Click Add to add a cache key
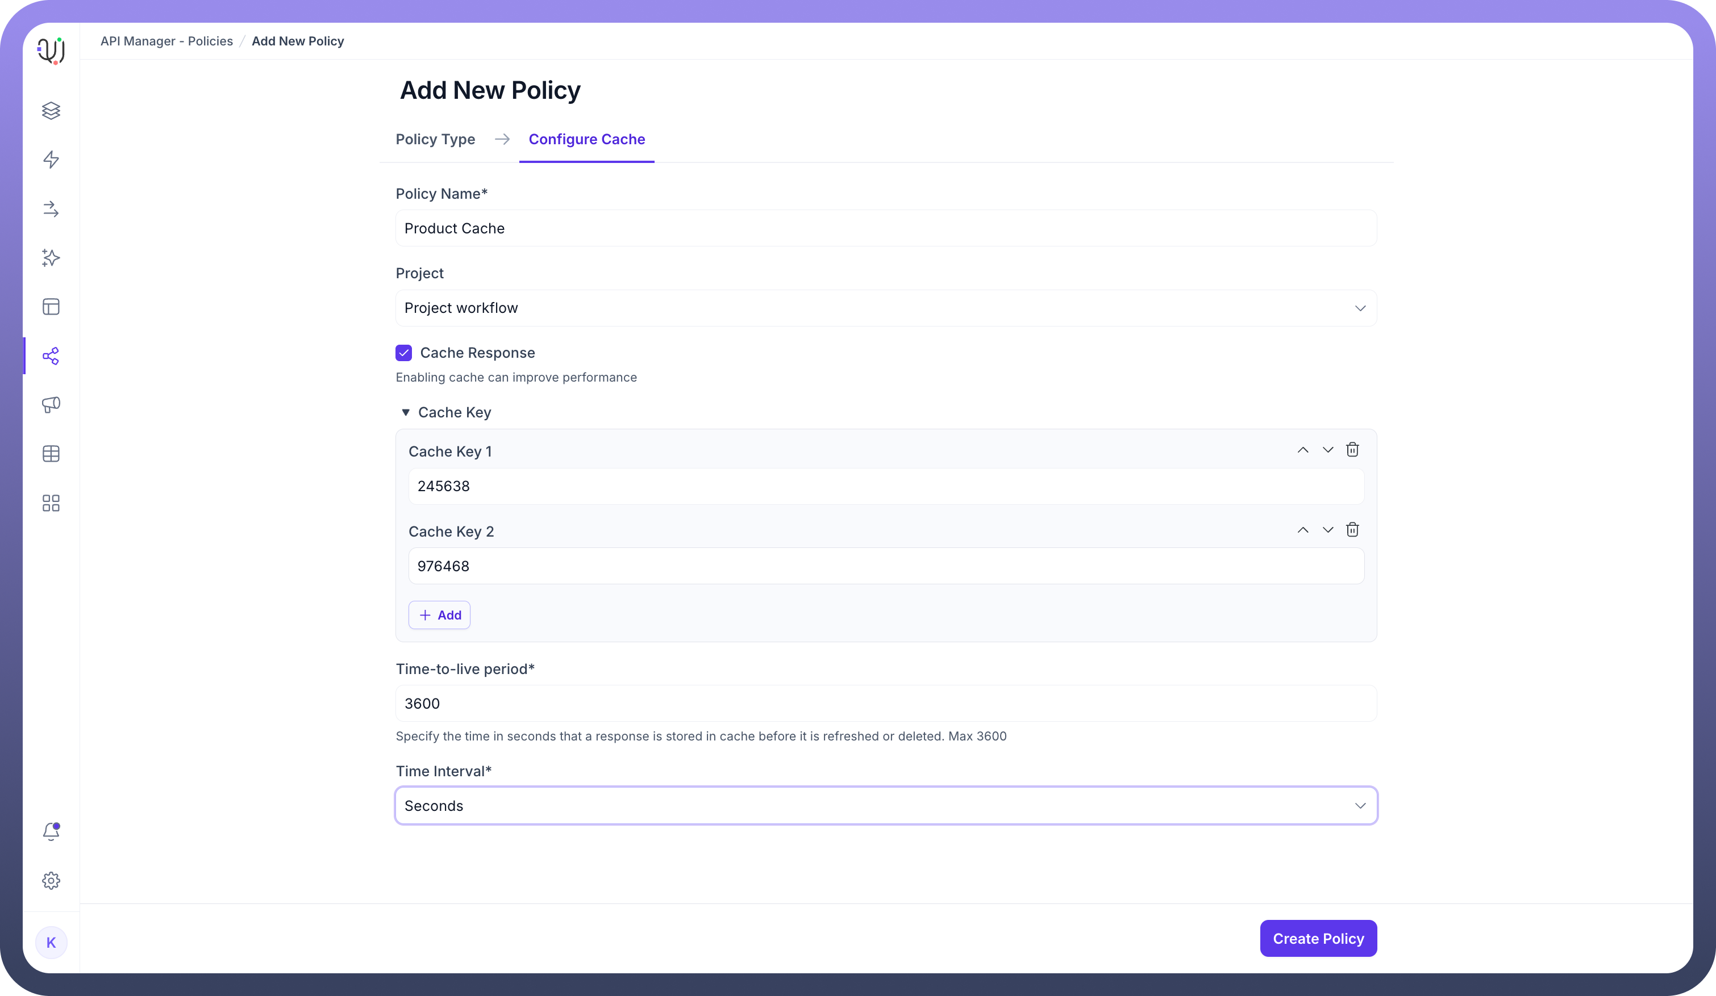1716x996 pixels. pos(439,615)
